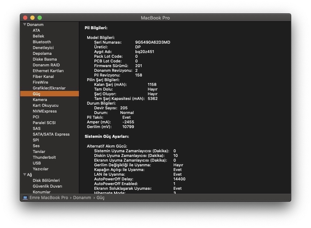Show Yazıcılar printer information
Image resolution: width=311 pixels, height=228 pixels.
pyautogui.click(x=40, y=169)
